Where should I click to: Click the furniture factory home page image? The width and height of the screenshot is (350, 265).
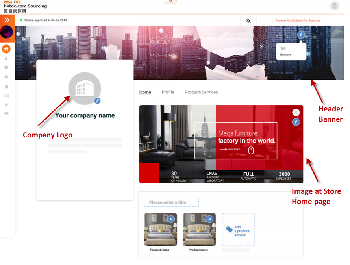221,144
